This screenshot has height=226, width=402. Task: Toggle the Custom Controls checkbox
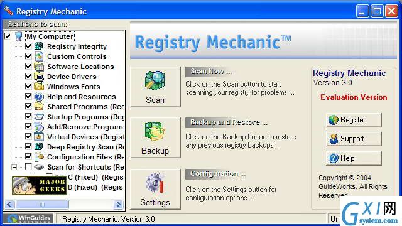(x=28, y=56)
